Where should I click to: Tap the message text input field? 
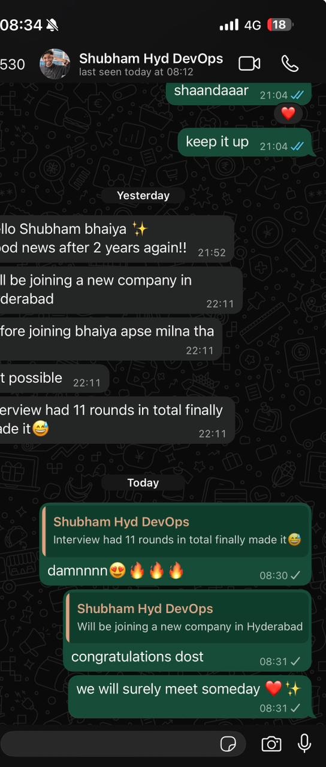pos(123,744)
